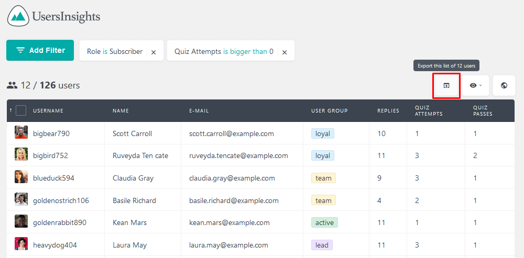Click the export users list icon

(446, 86)
